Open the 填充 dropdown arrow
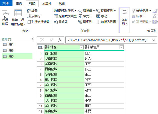 pyautogui.click(x=91, y=16)
